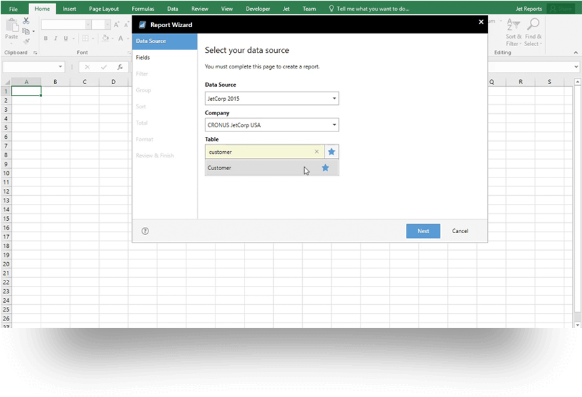Click the Borders icon in Font group
The height and width of the screenshot is (397, 582).
point(85,38)
